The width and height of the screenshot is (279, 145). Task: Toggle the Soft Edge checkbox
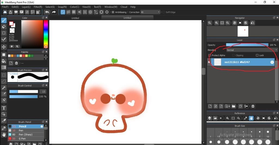(163, 12)
